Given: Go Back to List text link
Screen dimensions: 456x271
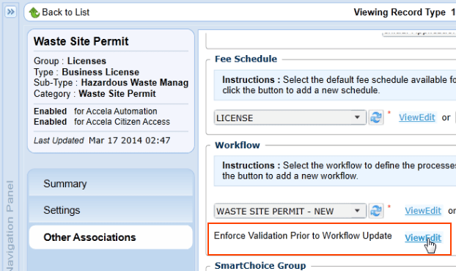Looking at the screenshot, I should (x=65, y=12).
